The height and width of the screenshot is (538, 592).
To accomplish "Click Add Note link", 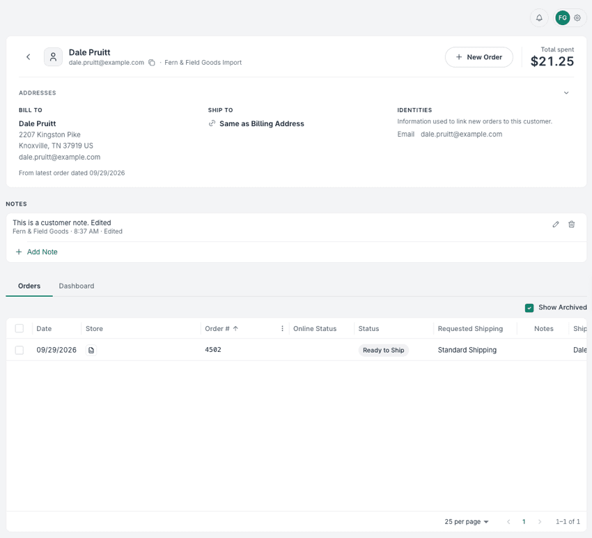I will [37, 252].
